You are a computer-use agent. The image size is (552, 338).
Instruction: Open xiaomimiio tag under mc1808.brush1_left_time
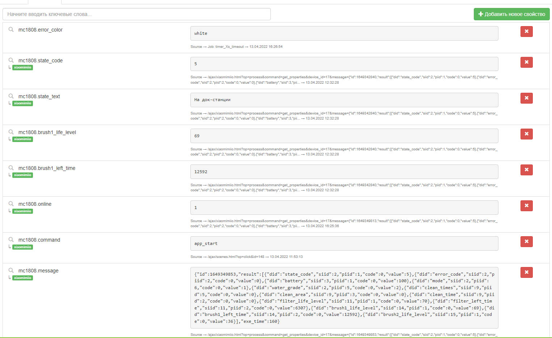22,175
